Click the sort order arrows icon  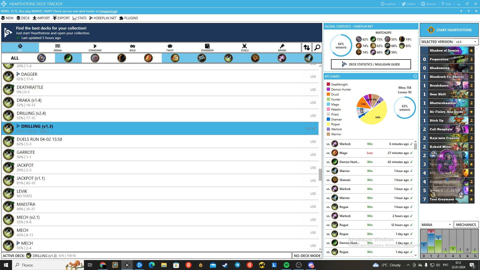tap(307, 47)
